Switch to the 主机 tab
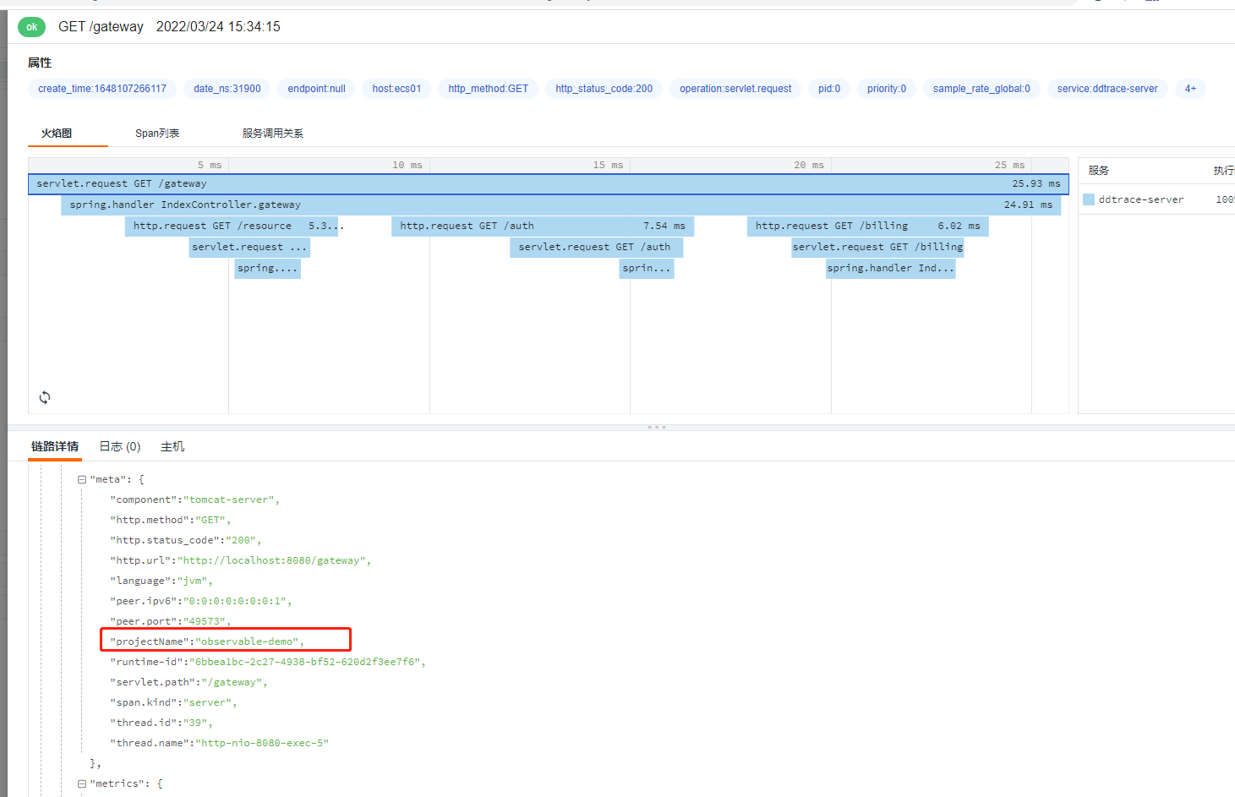 point(172,446)
